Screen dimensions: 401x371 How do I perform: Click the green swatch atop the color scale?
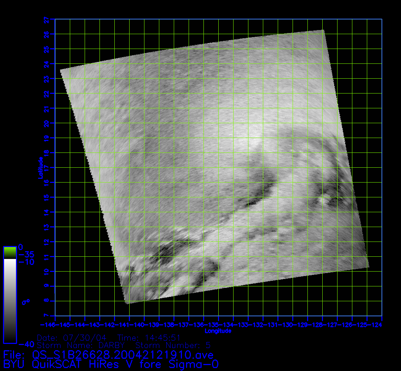click(10, 253)
